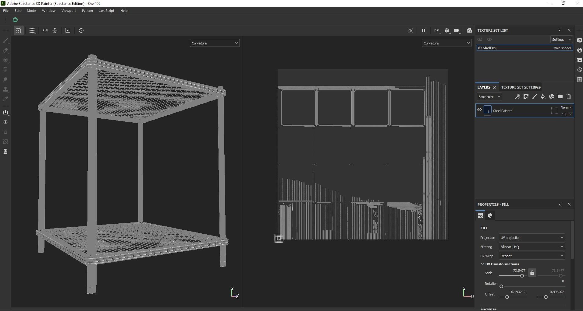The image size is (583, 311).
Task: Click the hourglass sidebar icon
Action: tap(5, 132)
